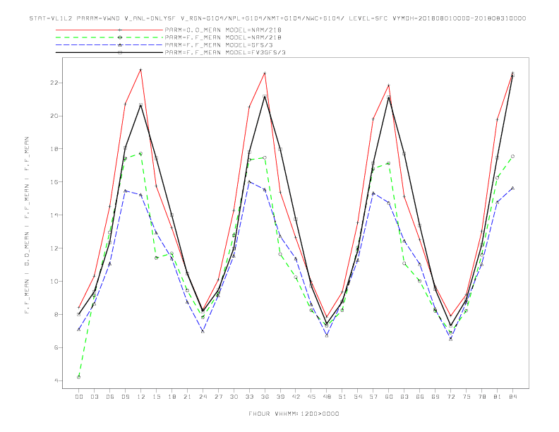Click x-axis tick label 45

click(311, 397)
